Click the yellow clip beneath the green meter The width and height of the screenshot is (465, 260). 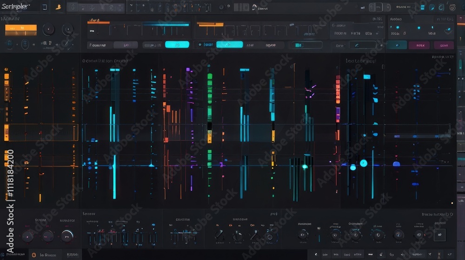point(210,137)
